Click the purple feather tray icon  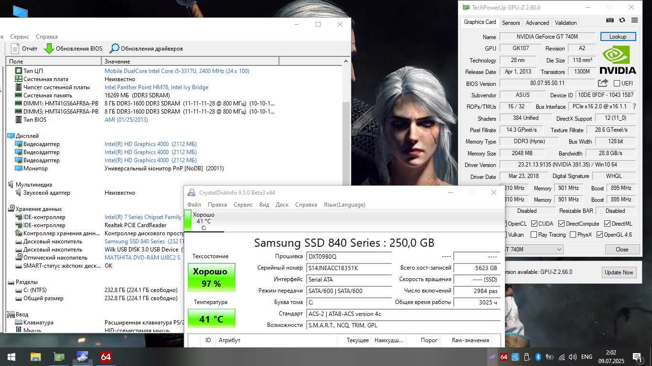[x=492, y=356]
